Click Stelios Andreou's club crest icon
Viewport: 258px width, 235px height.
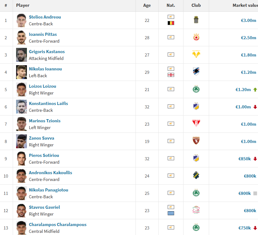pos(196,20)
